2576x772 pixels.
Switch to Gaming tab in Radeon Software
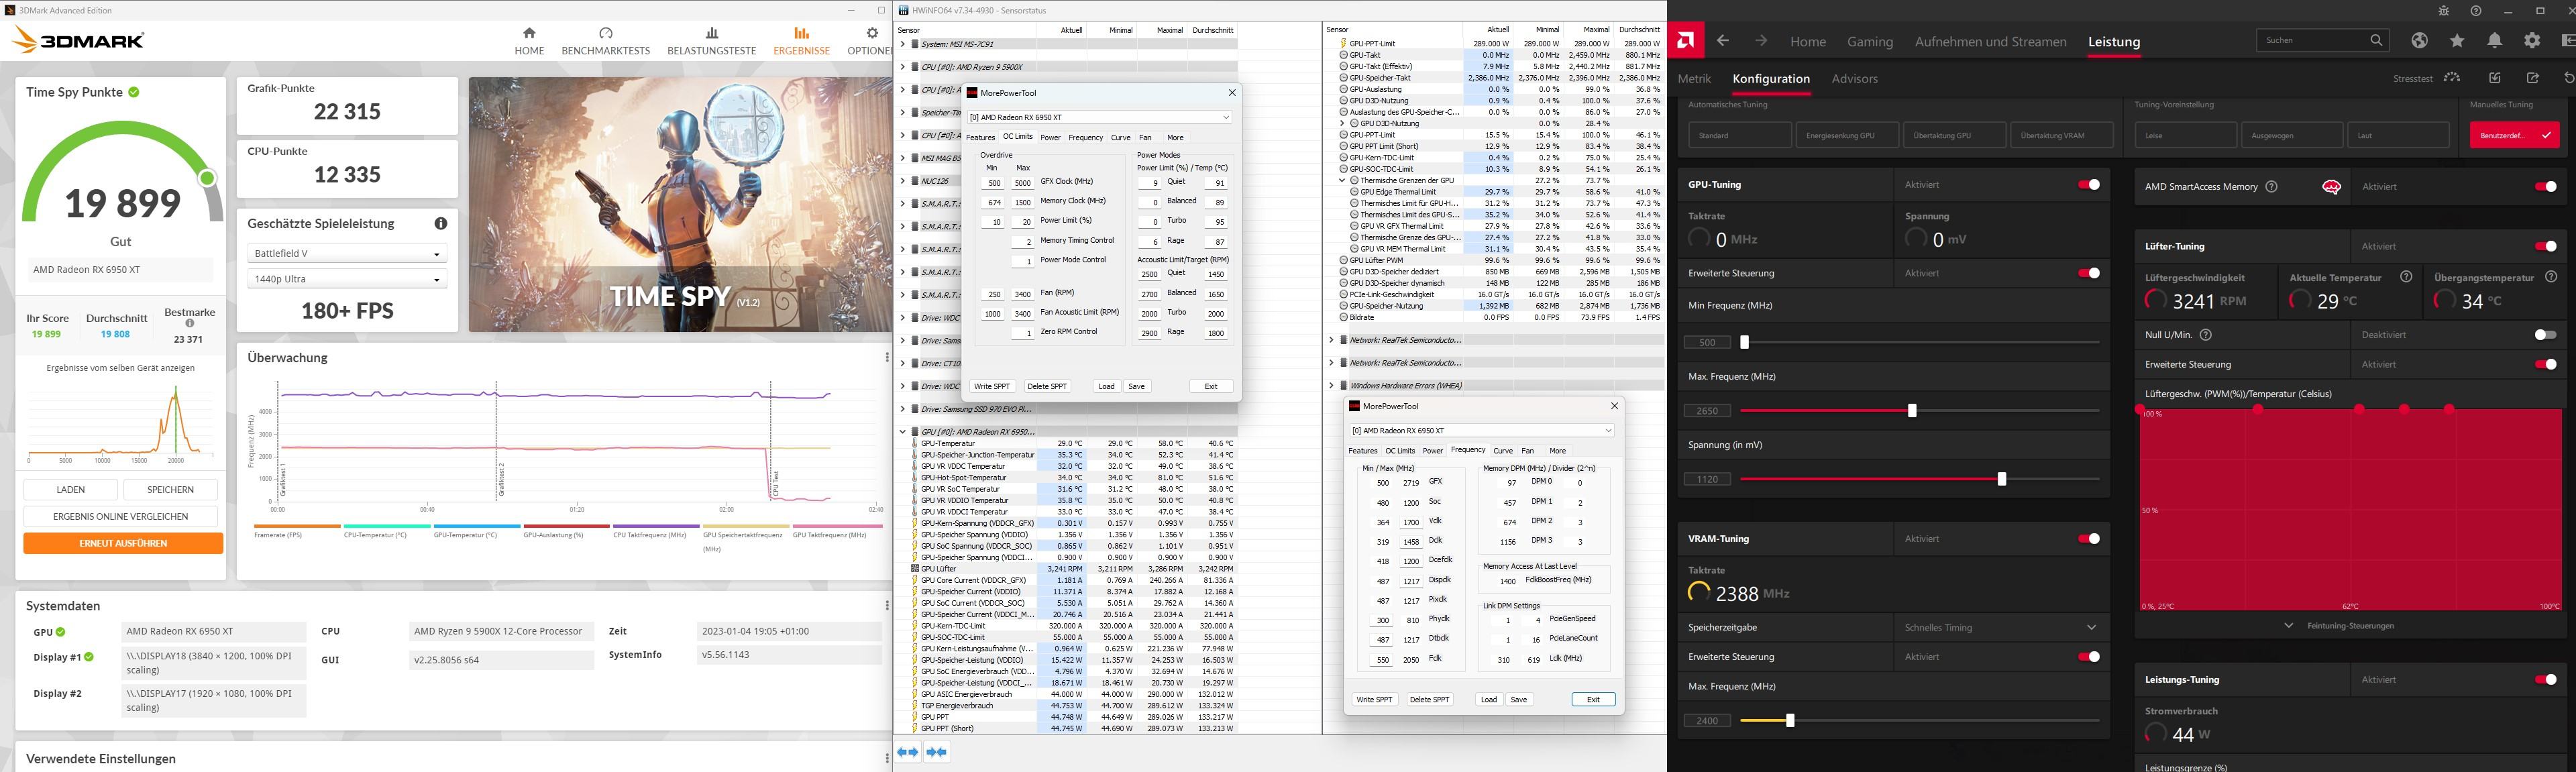[1869, 42]
